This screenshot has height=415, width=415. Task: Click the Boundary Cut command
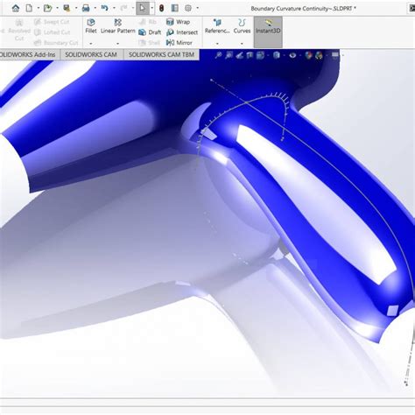point(56,43)
